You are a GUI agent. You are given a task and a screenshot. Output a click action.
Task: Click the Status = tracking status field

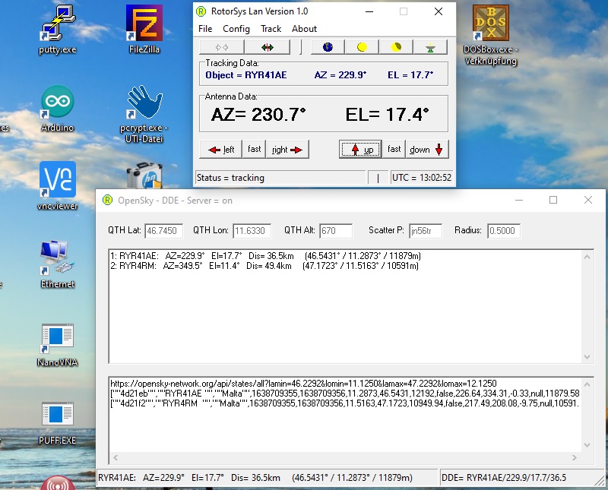click(x=280, y=178)
